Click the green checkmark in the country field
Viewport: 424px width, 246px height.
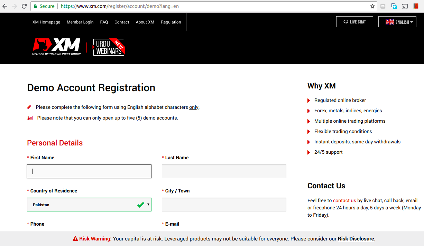coord(140,205)
